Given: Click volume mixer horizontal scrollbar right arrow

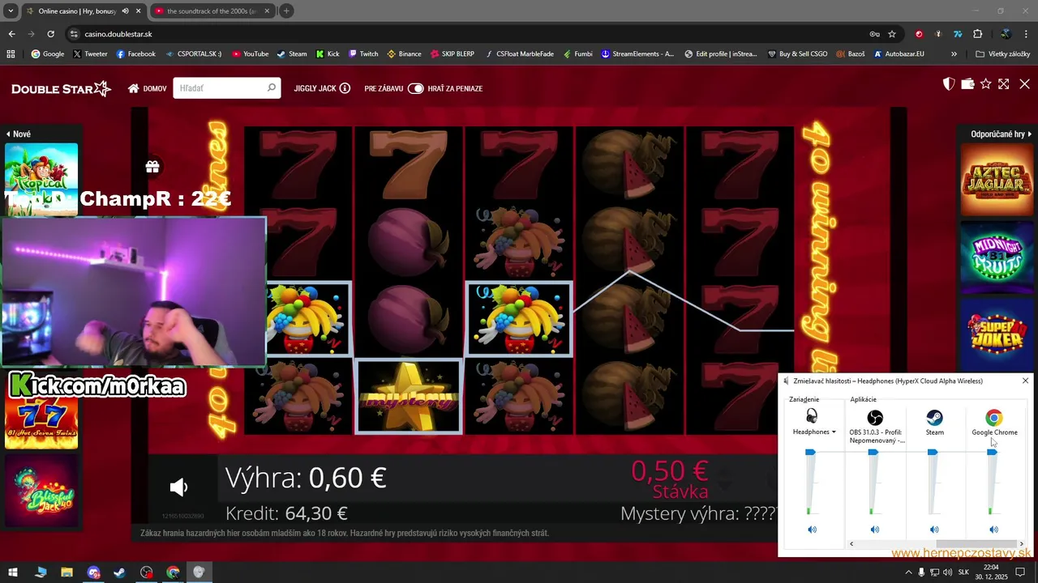Looking at the screenshot, I should (1021, 544).
